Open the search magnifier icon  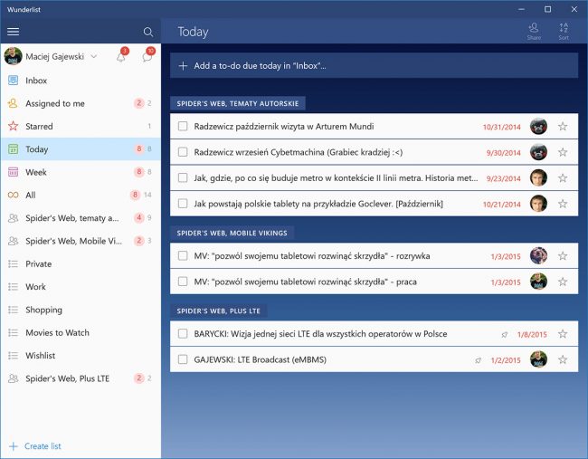[x=148, y=32]
